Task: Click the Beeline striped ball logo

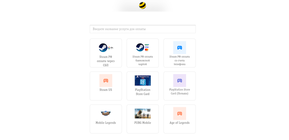Action: tap(142, 6)
